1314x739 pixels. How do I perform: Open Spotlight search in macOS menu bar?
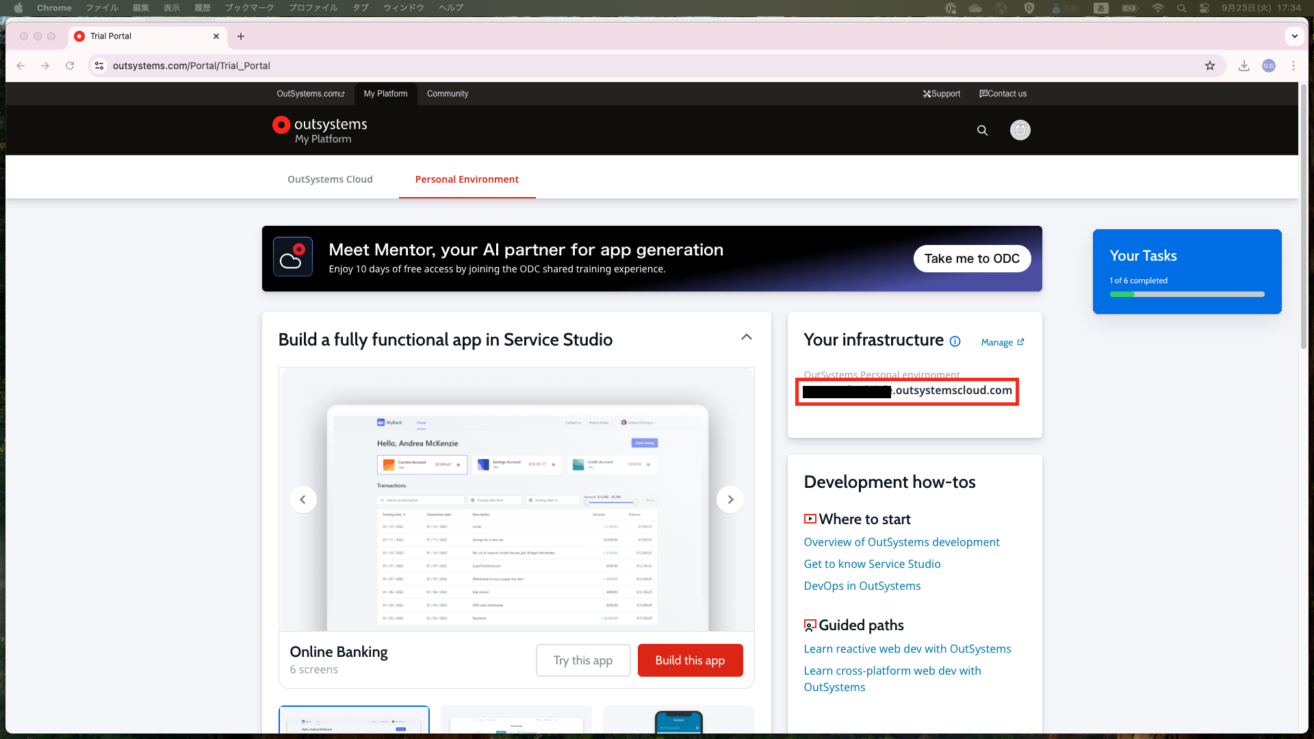[x=1181, y=8]
